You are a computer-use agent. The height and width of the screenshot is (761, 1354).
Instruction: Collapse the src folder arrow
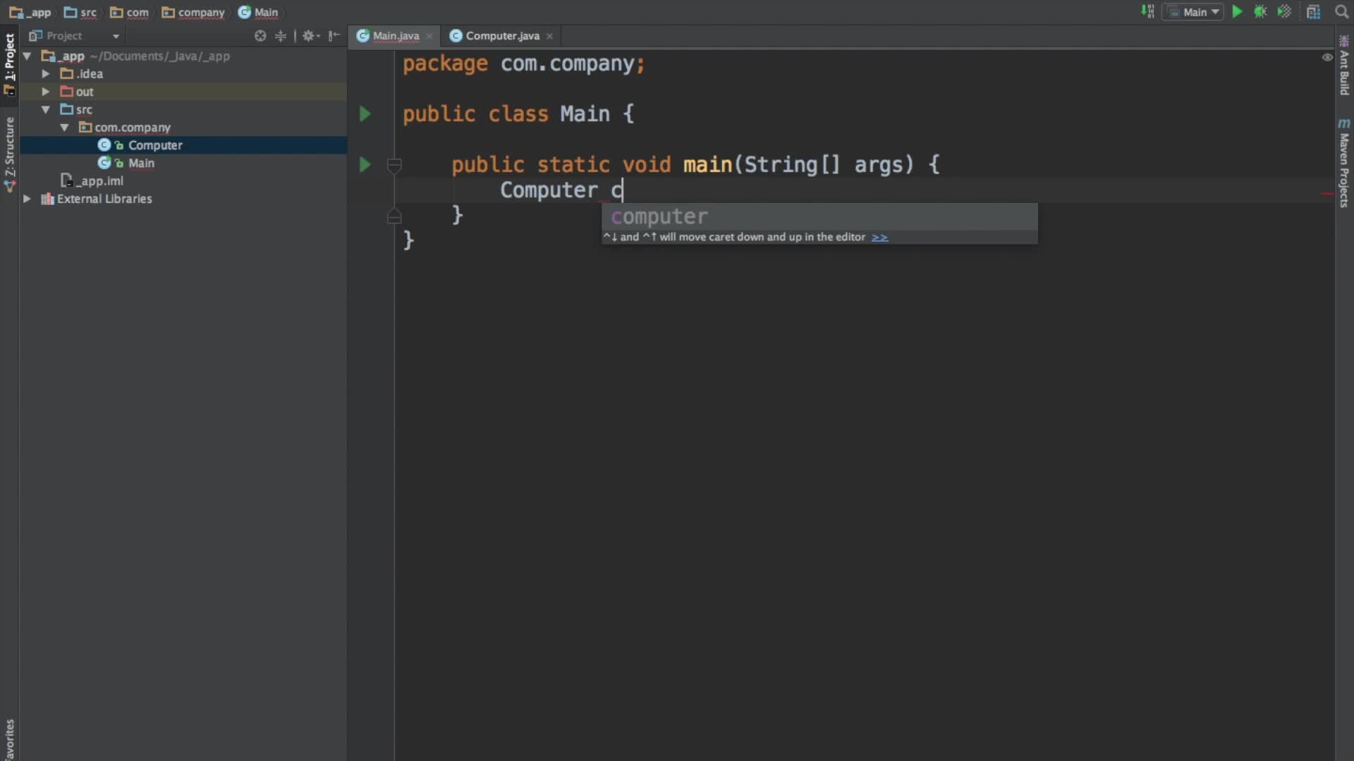[x=46, y=109]
